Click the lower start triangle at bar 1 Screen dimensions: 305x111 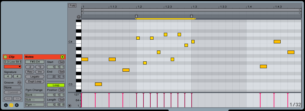83,13
